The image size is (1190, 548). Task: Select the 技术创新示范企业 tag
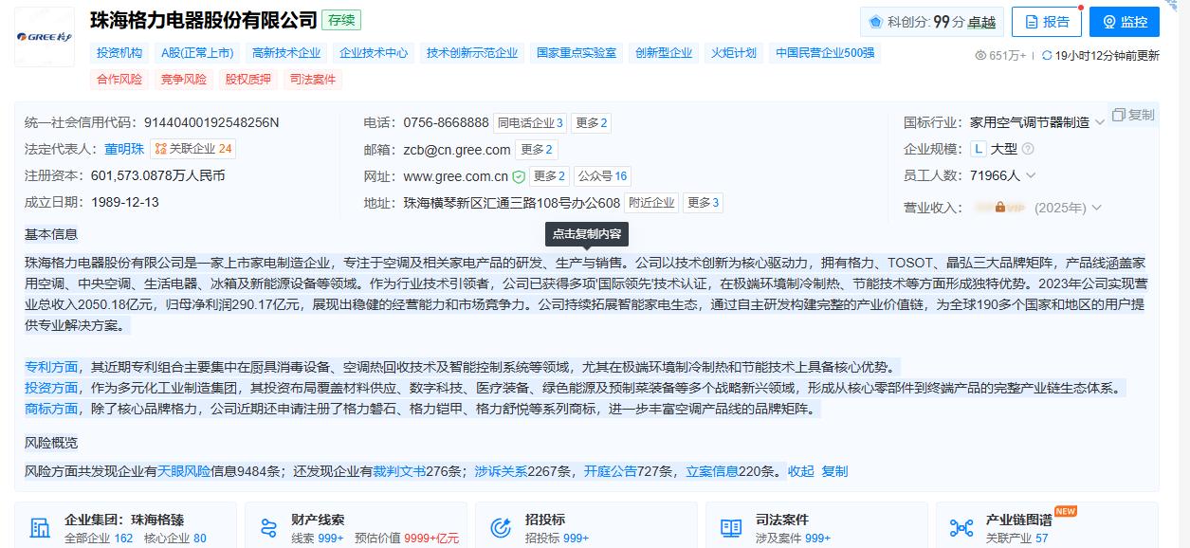pyautogui.click(x=472, y=53)
